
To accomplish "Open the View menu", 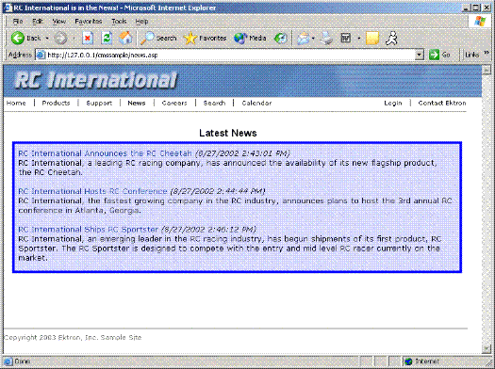I will 58,21.
